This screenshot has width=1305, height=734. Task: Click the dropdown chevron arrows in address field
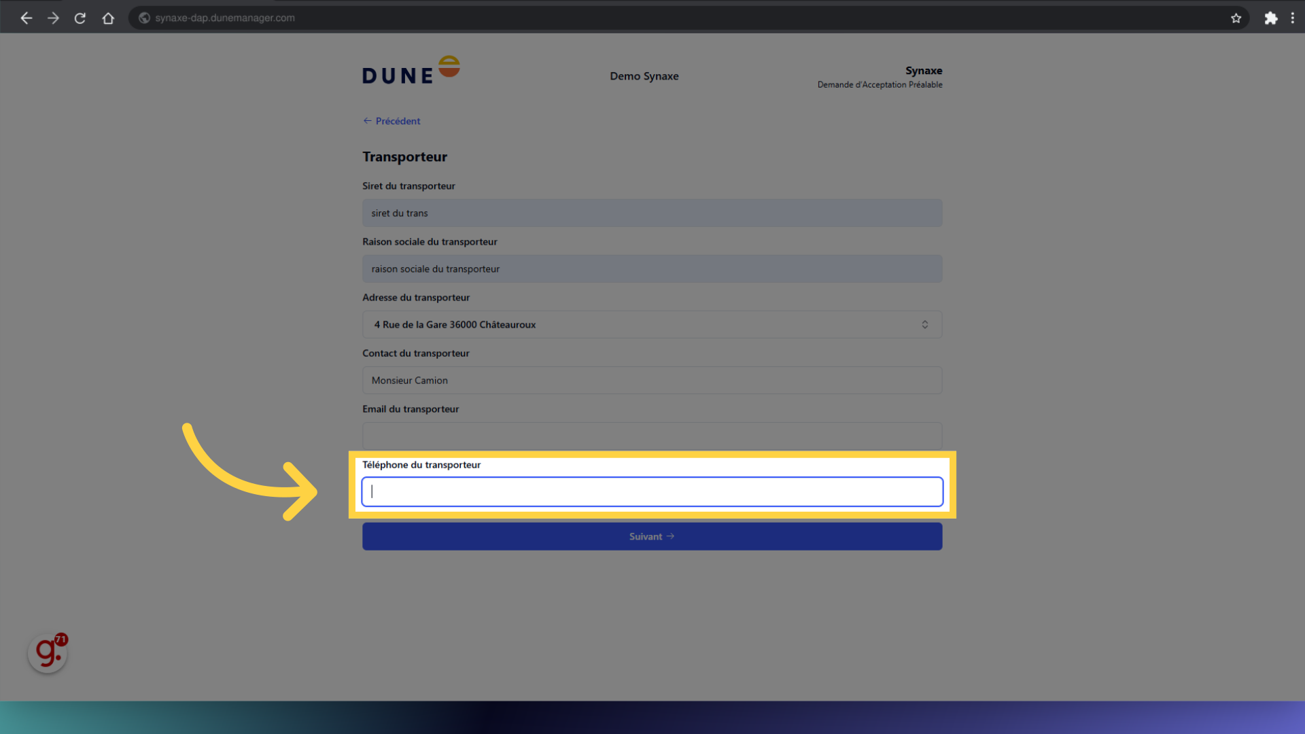(924, 325)
